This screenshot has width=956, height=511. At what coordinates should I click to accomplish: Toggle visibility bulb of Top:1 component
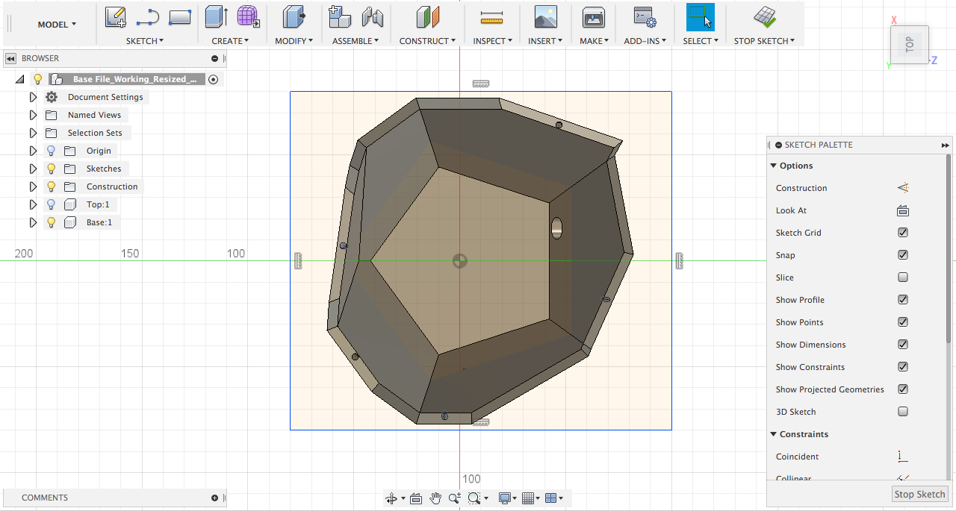[x=51, y=204]
